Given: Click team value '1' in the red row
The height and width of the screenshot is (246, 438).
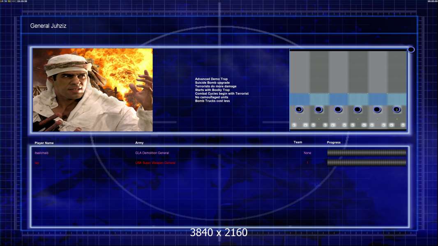Looking at the screenshot, I should [x=307, y=163].
